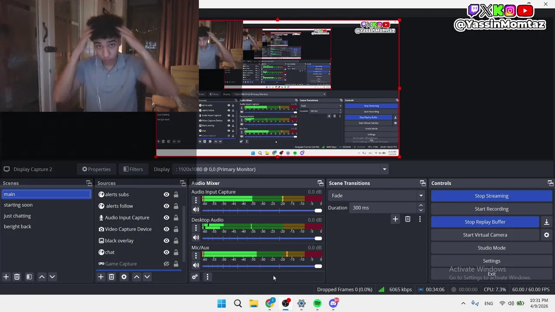555x312 pixels.
Task: Select the beright back scene
Action: coord(46,227)
